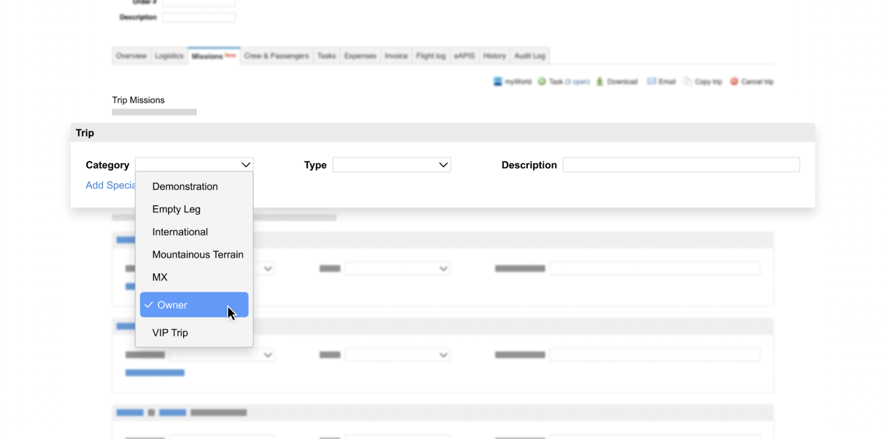Choose VIP Trip category option
Viewport: 885px width, 439px height.
[x=194, y=333]
